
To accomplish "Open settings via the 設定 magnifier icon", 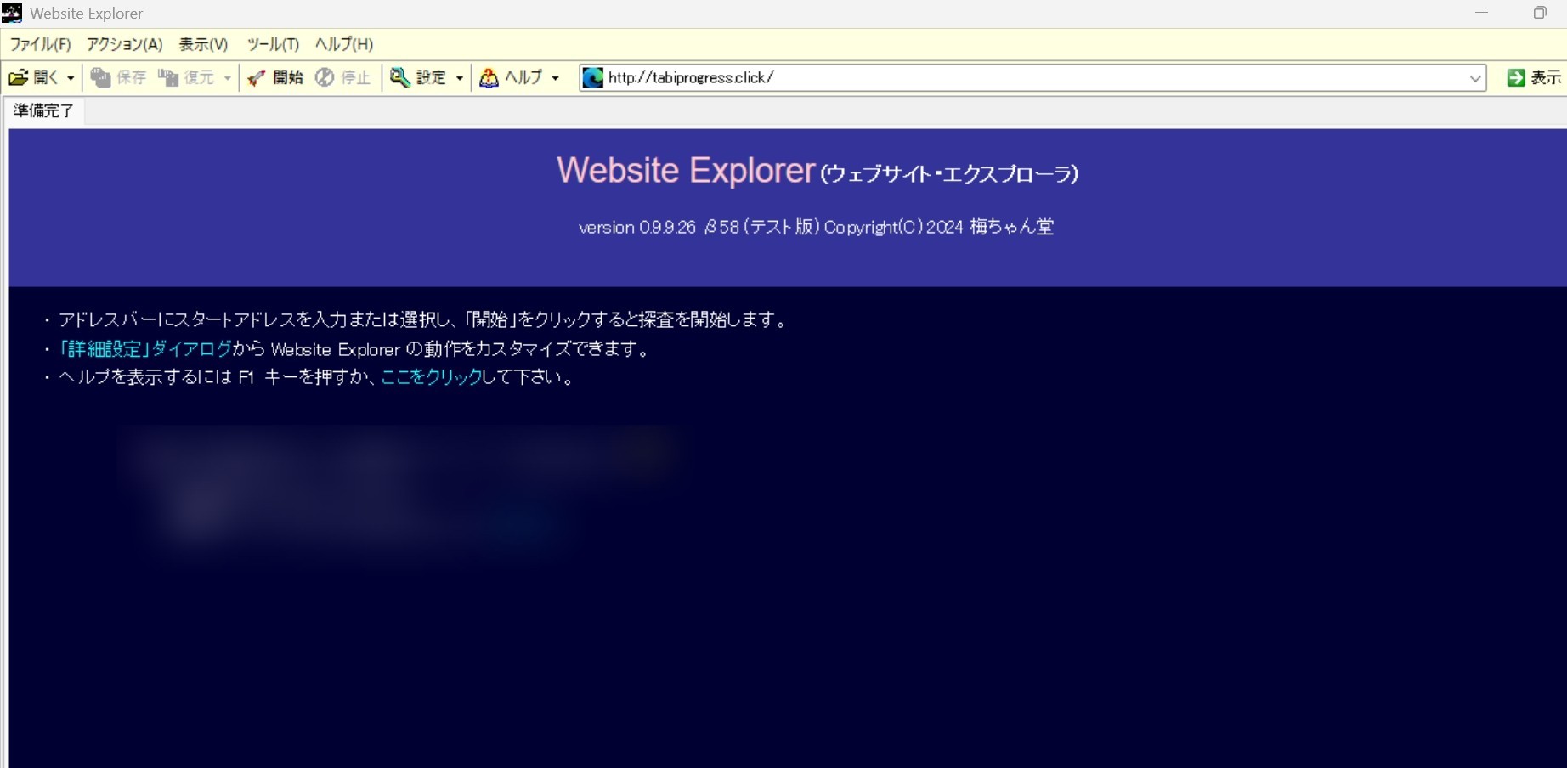I will (x=399, y=77).
